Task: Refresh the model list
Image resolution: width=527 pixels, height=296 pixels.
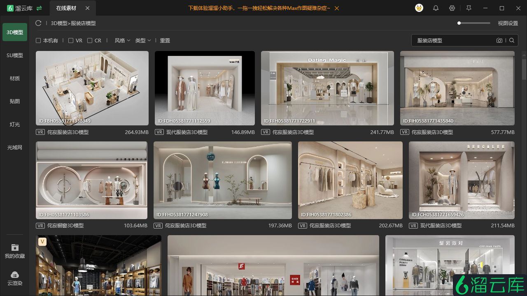Action: (x=39, y=23)
